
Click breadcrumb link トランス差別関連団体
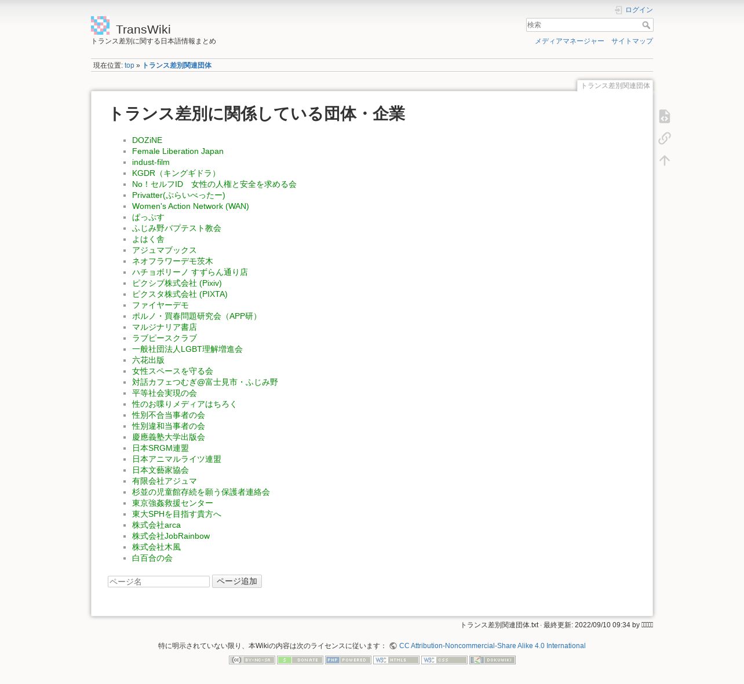click(177, 65)
